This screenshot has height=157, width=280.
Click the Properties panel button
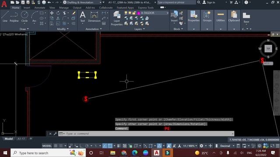(x=193, y=17)
